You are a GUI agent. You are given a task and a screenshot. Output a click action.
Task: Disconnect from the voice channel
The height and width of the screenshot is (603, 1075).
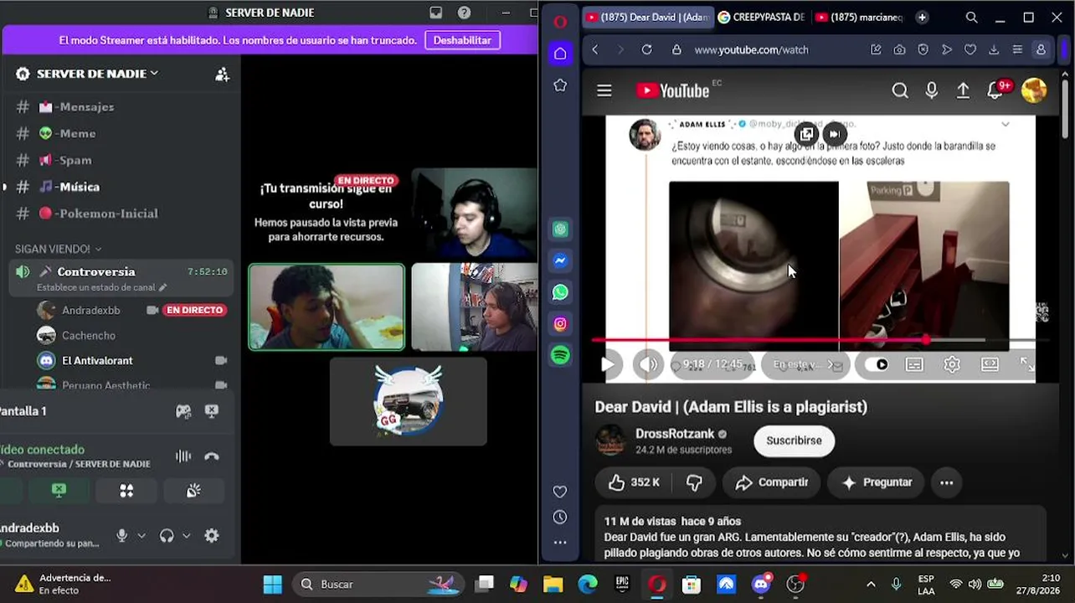(212, 456)
